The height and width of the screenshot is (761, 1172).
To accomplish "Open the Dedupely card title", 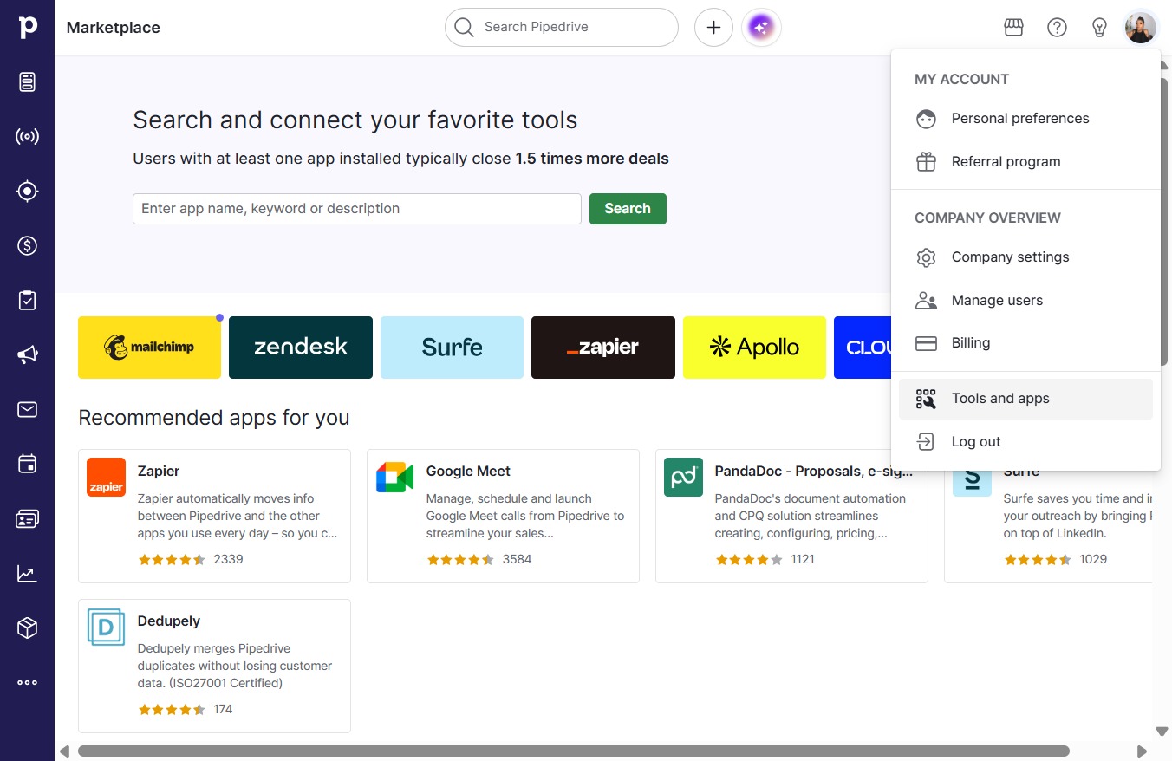I will tap(169, 621).
